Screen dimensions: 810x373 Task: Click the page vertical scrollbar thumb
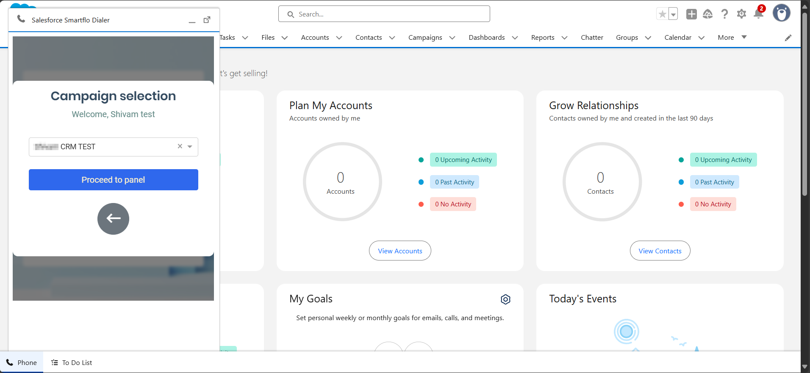(x=805, y=104)
